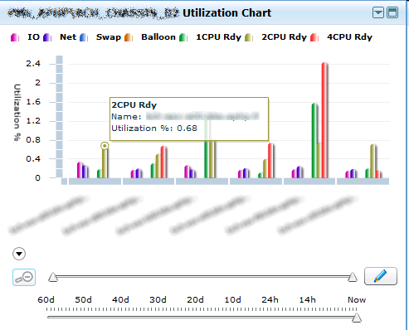Toggle the Net legend swatch
This screenshot has height=330, width=409.
(x=47, y=37)
